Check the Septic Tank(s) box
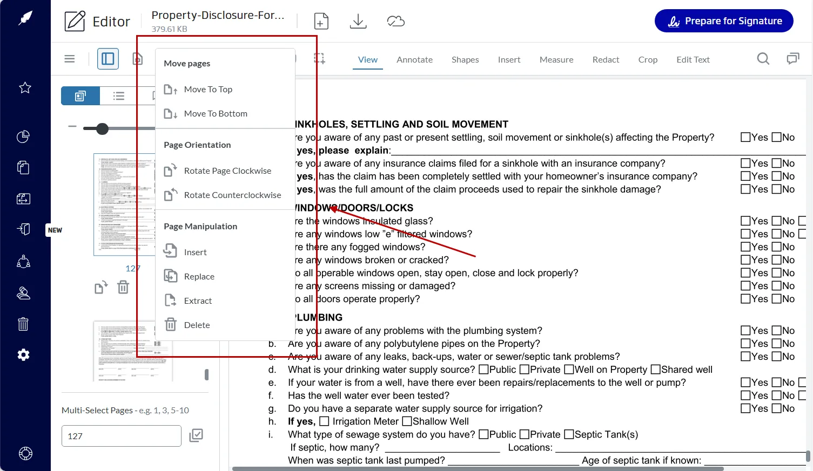This screenshot has height=471, width=813. point(569,434)
